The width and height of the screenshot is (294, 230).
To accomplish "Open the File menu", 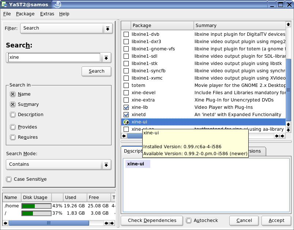I will point(7,14).
